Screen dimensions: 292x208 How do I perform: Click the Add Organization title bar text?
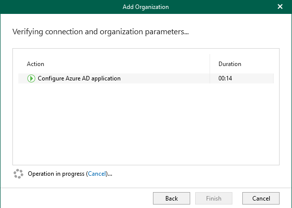click(146, 7)
